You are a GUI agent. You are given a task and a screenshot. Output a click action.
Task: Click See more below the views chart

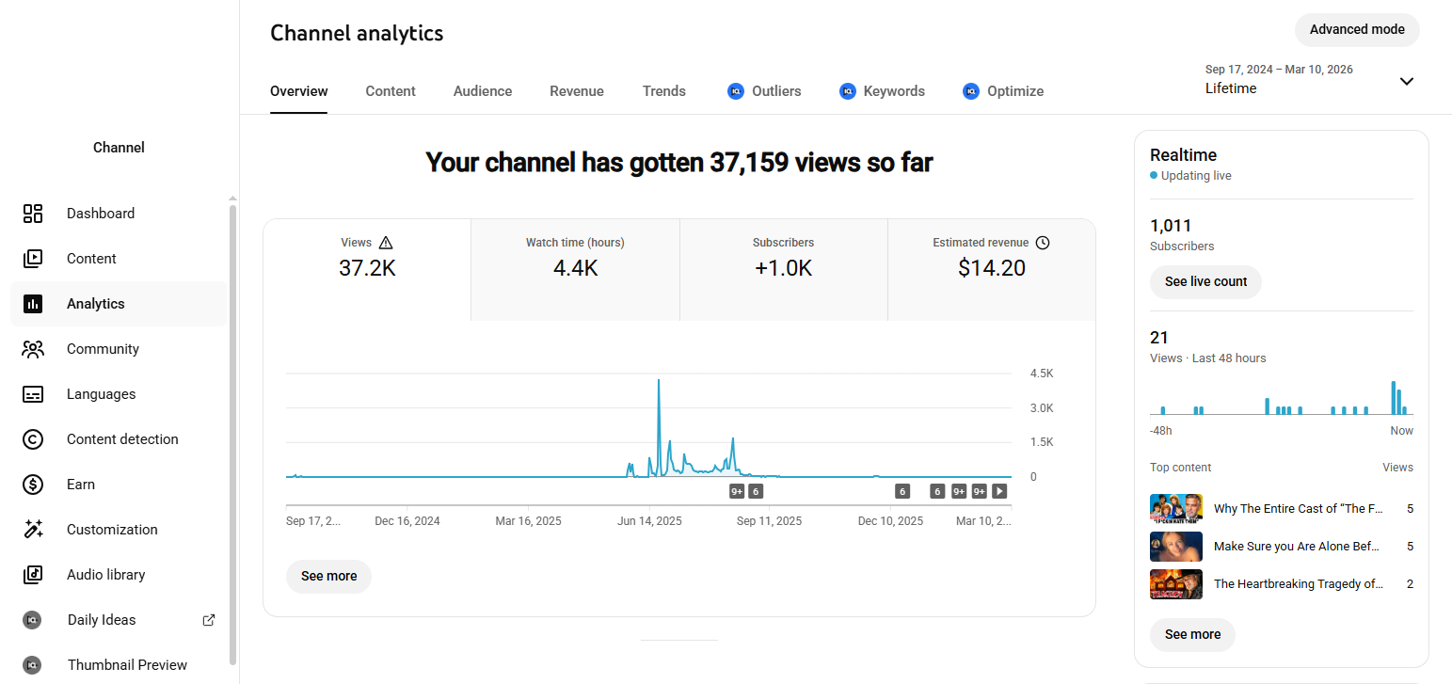tap(328, 576)
